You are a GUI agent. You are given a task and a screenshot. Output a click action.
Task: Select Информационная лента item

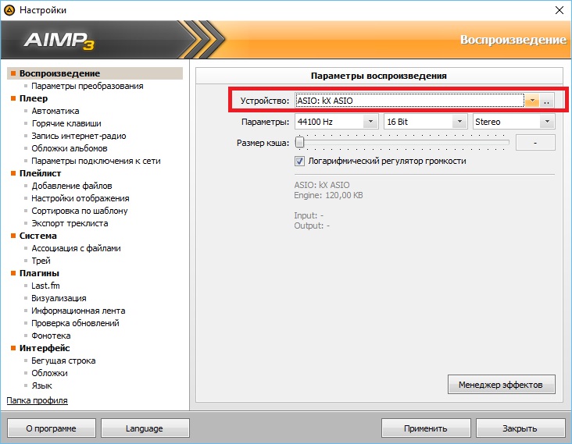click(x=78, y=311)
